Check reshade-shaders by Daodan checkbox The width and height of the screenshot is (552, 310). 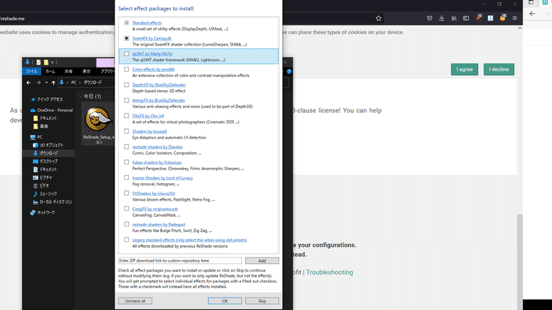click(x=126, y=147)
